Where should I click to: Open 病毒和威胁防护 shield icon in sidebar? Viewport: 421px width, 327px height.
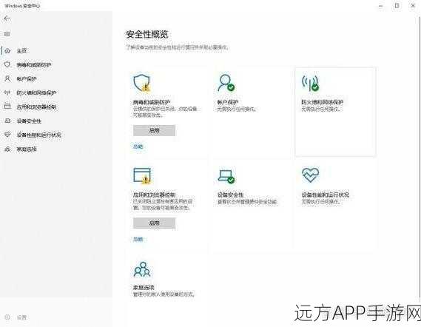click(x=7, y=64)
